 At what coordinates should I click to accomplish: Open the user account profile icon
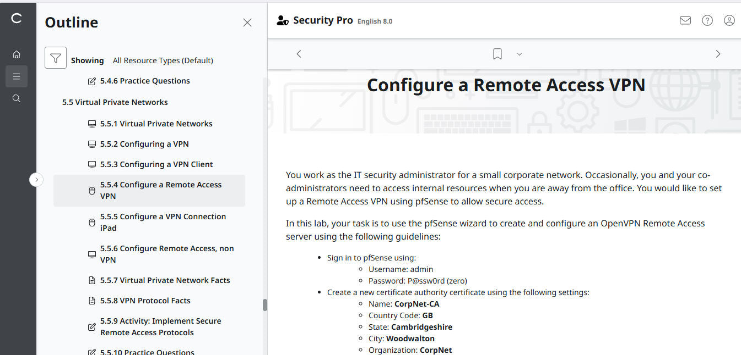729,20
